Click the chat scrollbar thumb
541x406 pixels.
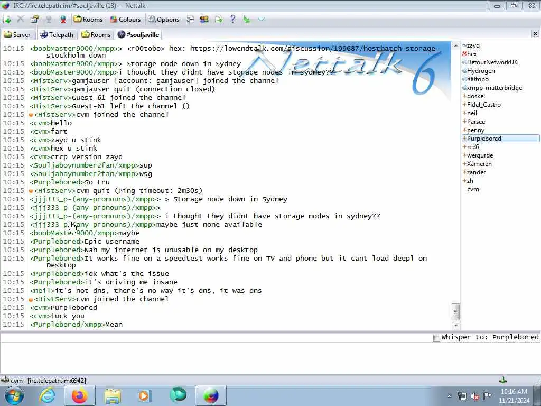456,312
